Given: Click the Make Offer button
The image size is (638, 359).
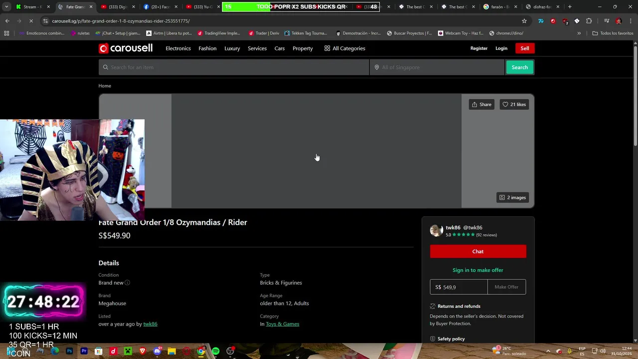Looking at the screenshot, I should point(506,287).
